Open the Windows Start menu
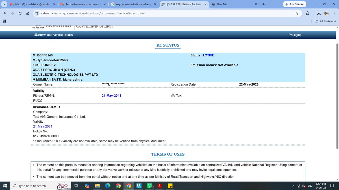This screenshot has width=339, height=190. [x=5, y=186]
